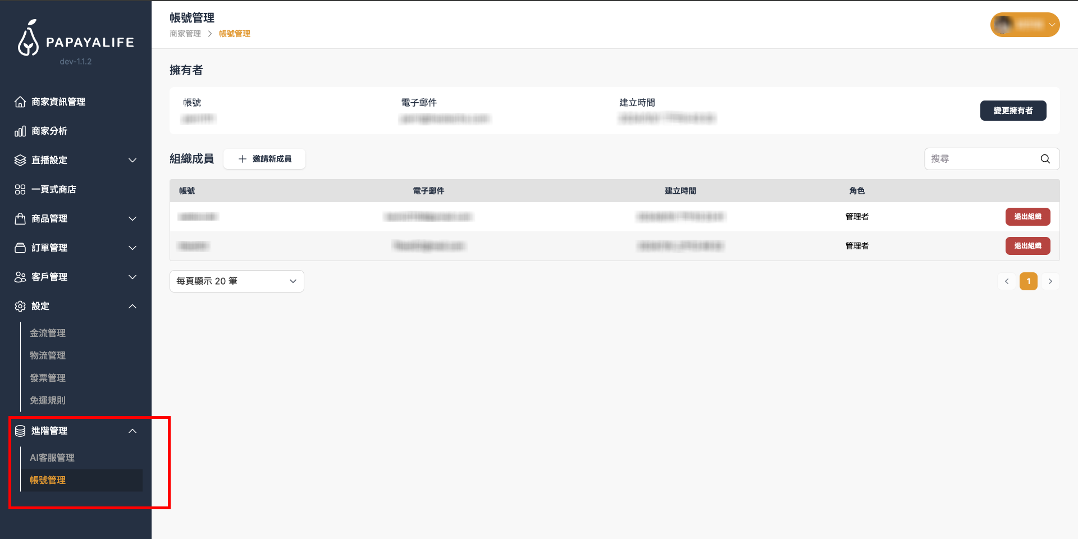Click the home icon for 商家資訊管理
The image size is (1078, 539).
pos(20,102)
